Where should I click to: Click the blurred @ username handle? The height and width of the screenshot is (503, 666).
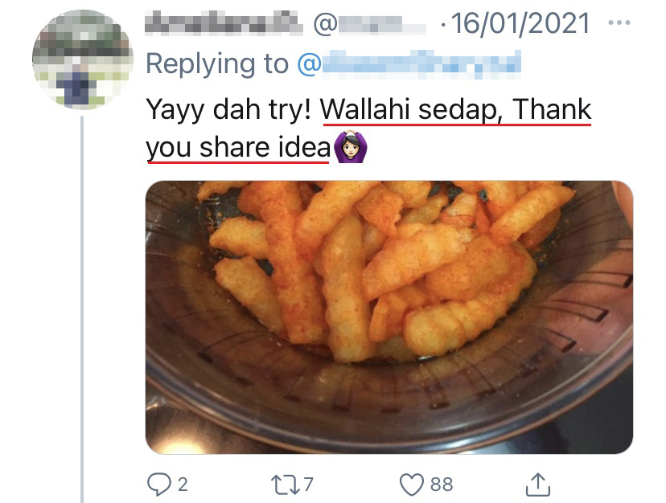tap(369, 24)
